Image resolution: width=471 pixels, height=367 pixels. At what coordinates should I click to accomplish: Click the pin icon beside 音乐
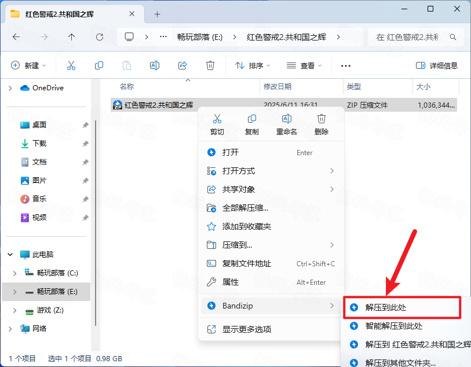click(x=86, y=199)
